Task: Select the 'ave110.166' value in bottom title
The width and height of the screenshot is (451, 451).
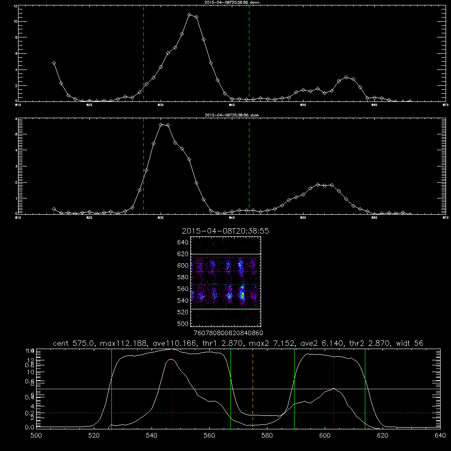Action: pyautogui.click(x=177, y=343)
